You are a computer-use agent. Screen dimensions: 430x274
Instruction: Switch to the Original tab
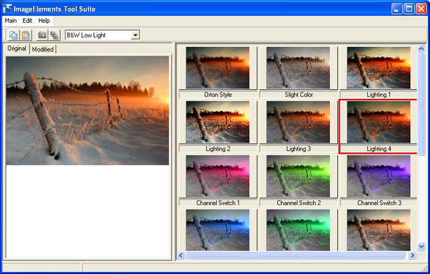[17, 49]
